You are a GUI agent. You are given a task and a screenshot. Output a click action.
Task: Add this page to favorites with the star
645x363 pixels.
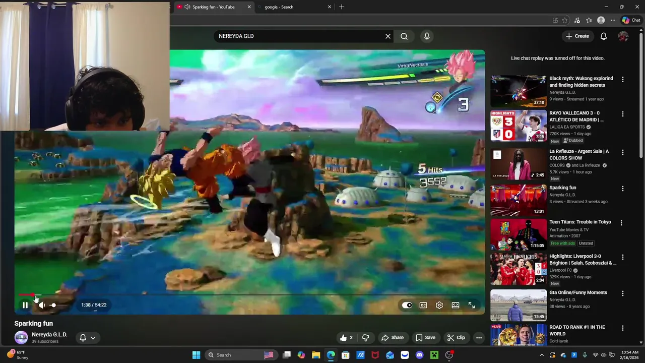coord(565,20)
